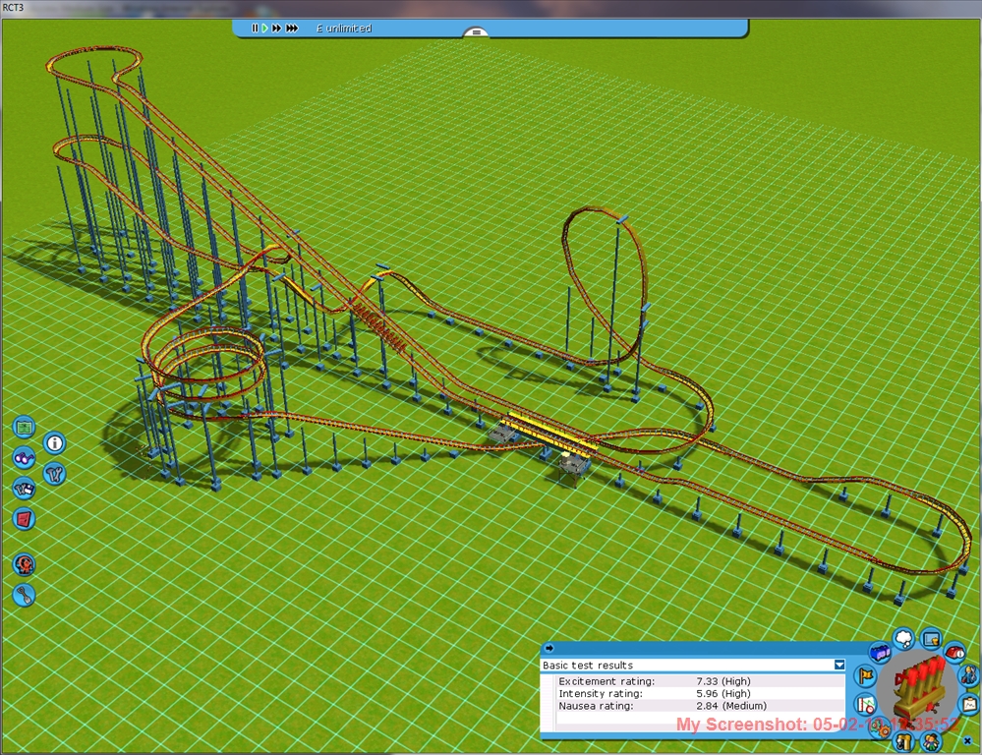Open the thought bubble icon on ride panel

[x=903, y=639]
